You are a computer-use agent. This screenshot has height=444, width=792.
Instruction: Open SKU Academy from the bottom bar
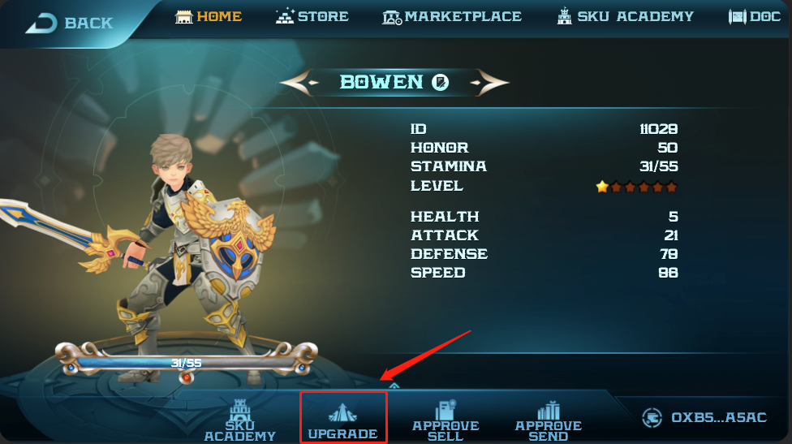[x=240, y=420]
